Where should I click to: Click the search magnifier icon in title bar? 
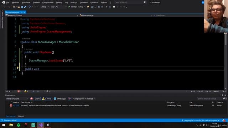[145, 2]
